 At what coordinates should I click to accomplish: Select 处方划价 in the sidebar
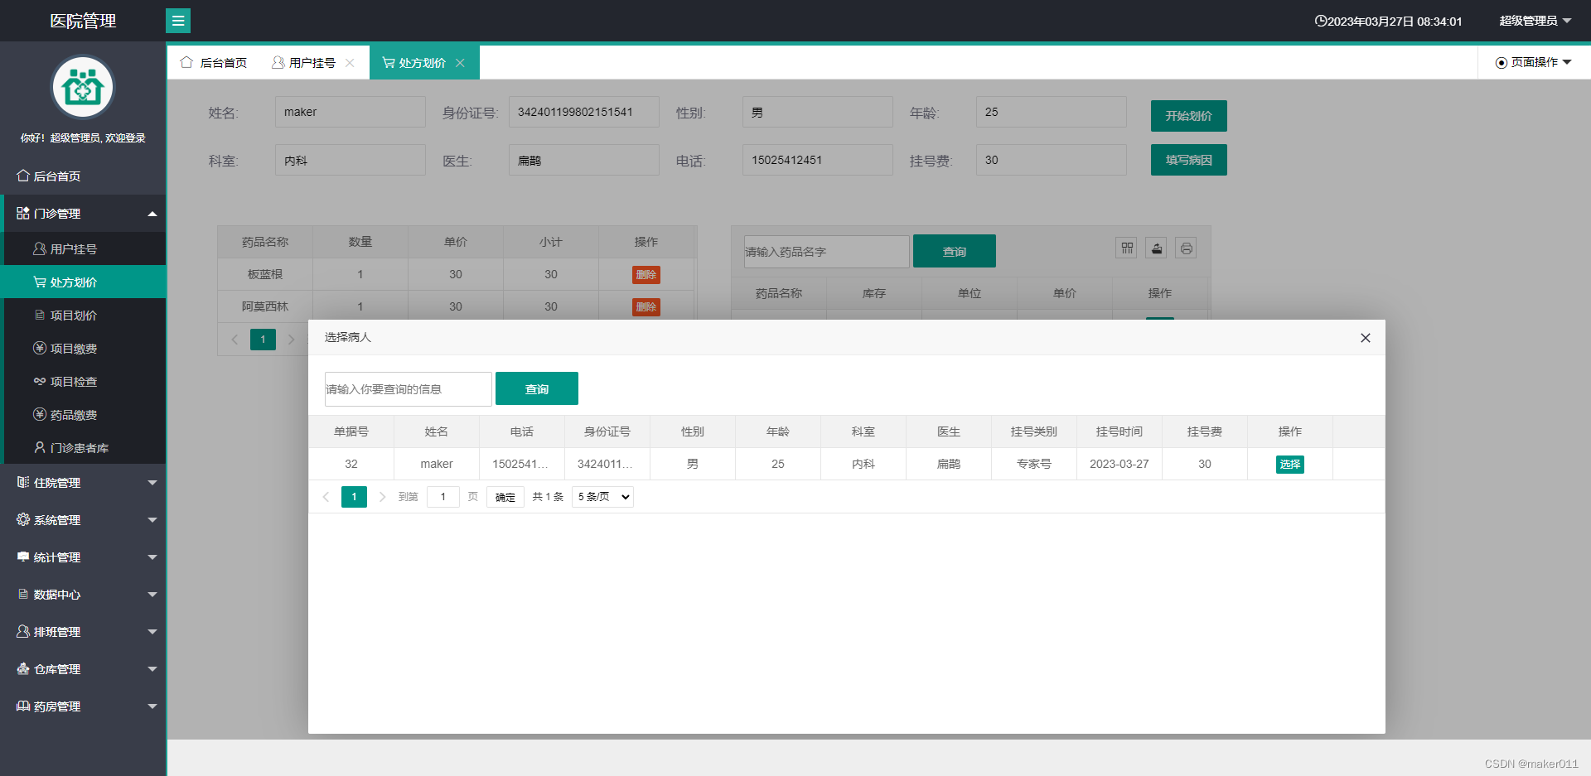83,282
